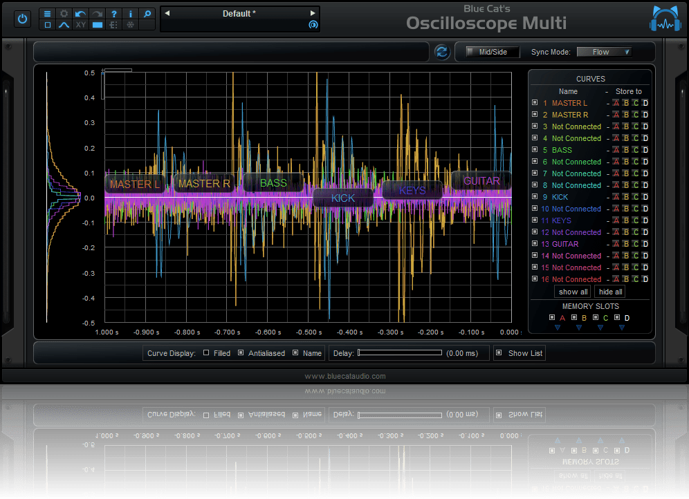689x499 pixels.
Task: Store the BASS curve to slot A
Action: [x=616, y=150]
